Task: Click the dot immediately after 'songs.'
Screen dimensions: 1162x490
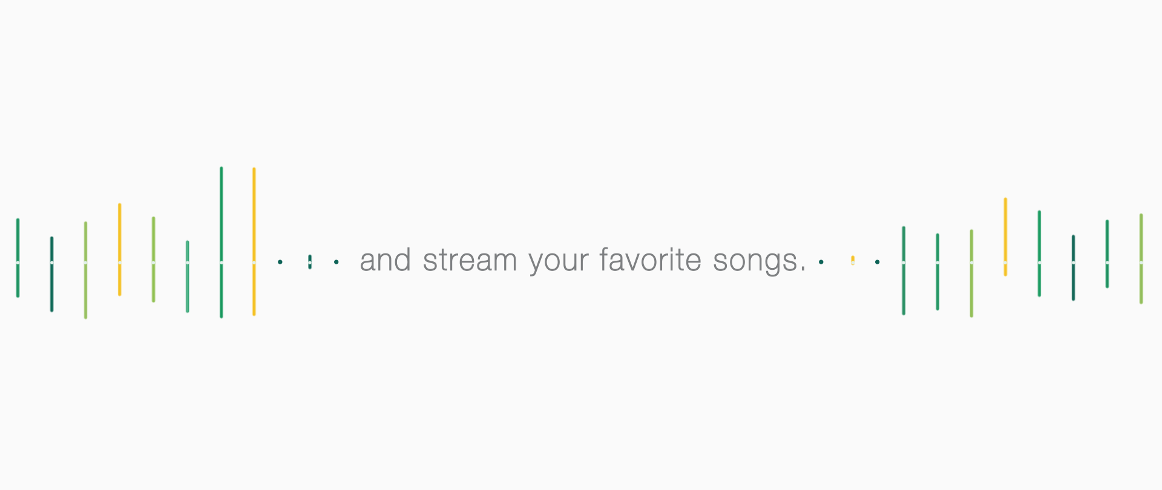Action: [x=821, y=262]
